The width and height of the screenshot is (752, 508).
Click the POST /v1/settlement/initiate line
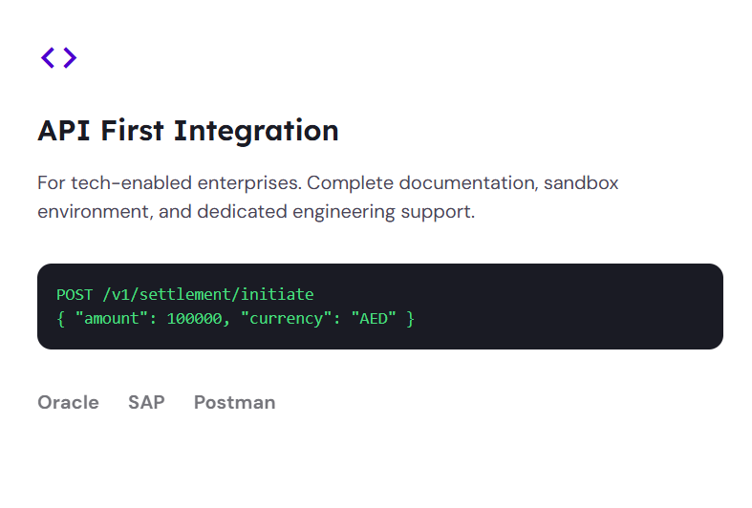coord(185,294)
